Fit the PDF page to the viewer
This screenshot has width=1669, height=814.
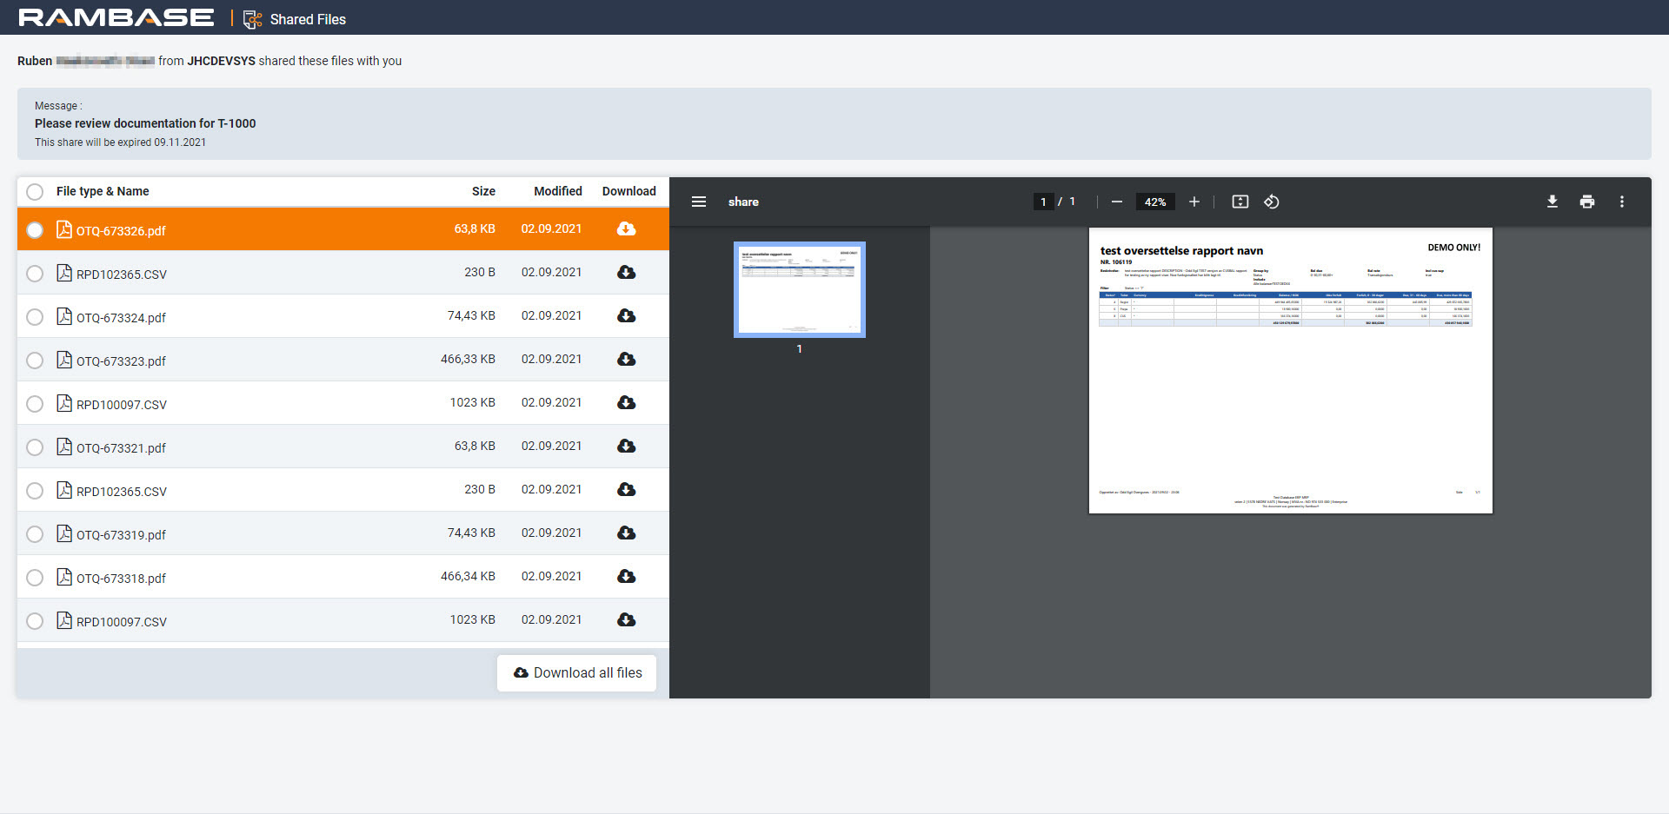[1240, 202]
